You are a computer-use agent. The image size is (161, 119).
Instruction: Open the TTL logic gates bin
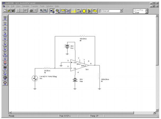[x=5, y=43]
